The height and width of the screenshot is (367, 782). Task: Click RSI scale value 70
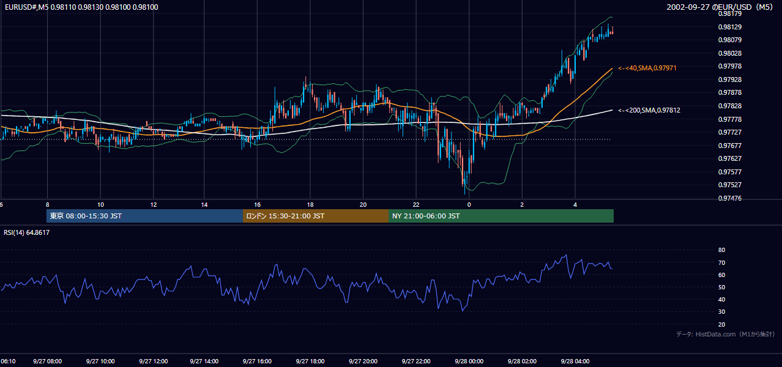pyautogui.click(x=721, y=262)
